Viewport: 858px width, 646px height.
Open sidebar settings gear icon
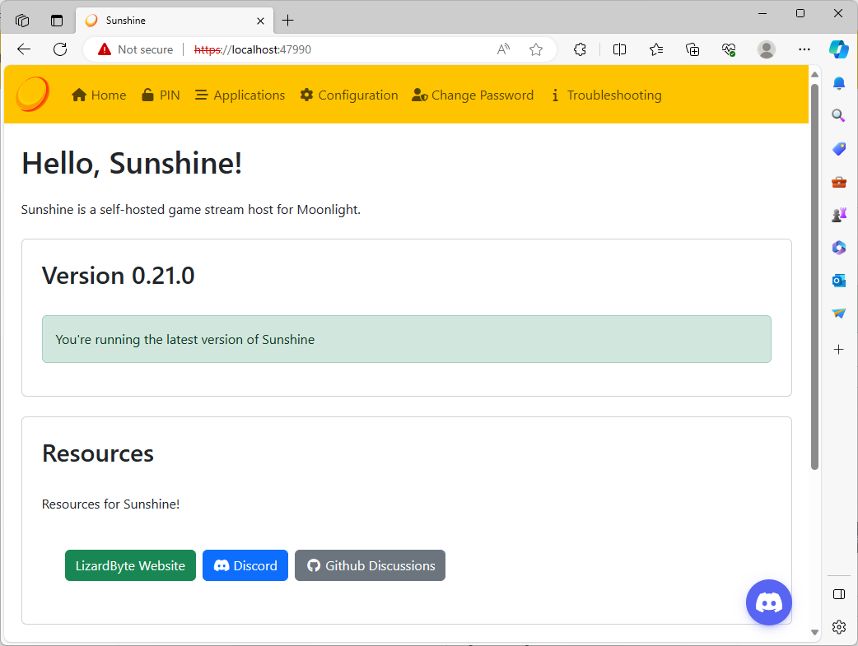838,627
